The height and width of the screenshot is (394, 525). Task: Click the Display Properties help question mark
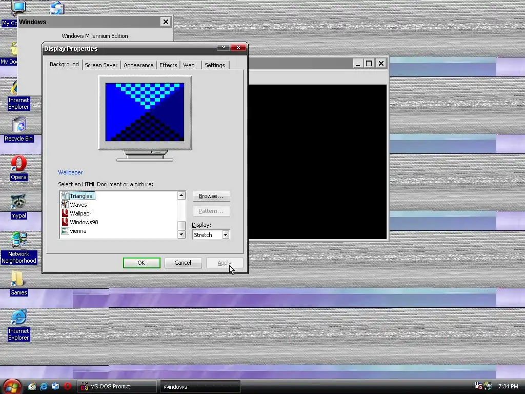[224, 48]
